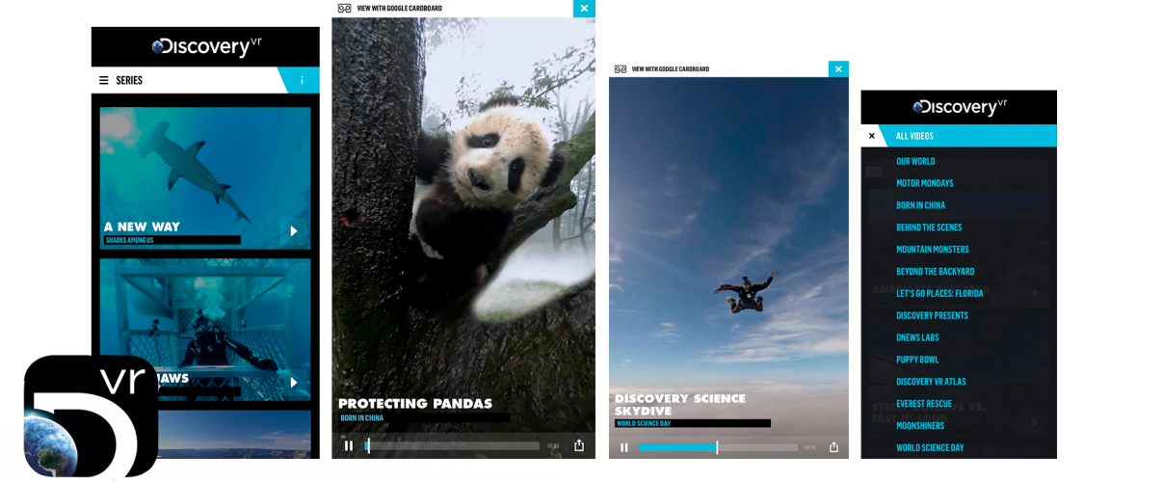Close the panda video player
1163x482 pixels.
point(584,9)
